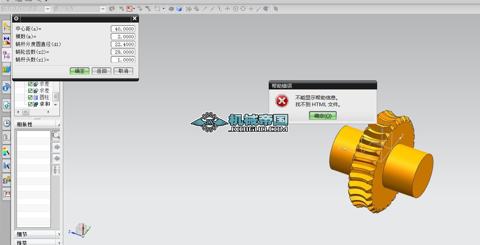Click the 中心距(a) value field
The height and width of the screenshot is (245, 480).
(x=123, y=29)
